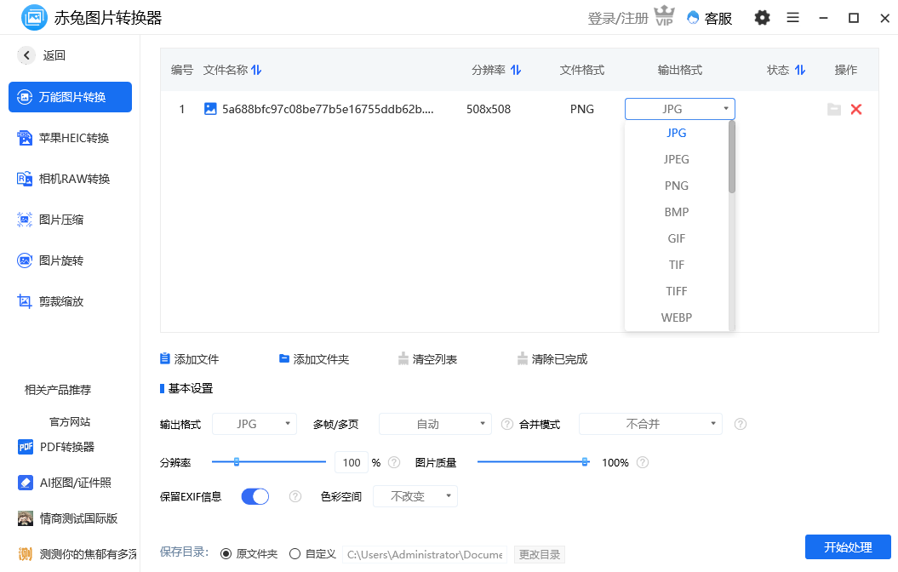Click 更改目录 to change save folder
Screen dimensions: 898x572
click(540, 553)
